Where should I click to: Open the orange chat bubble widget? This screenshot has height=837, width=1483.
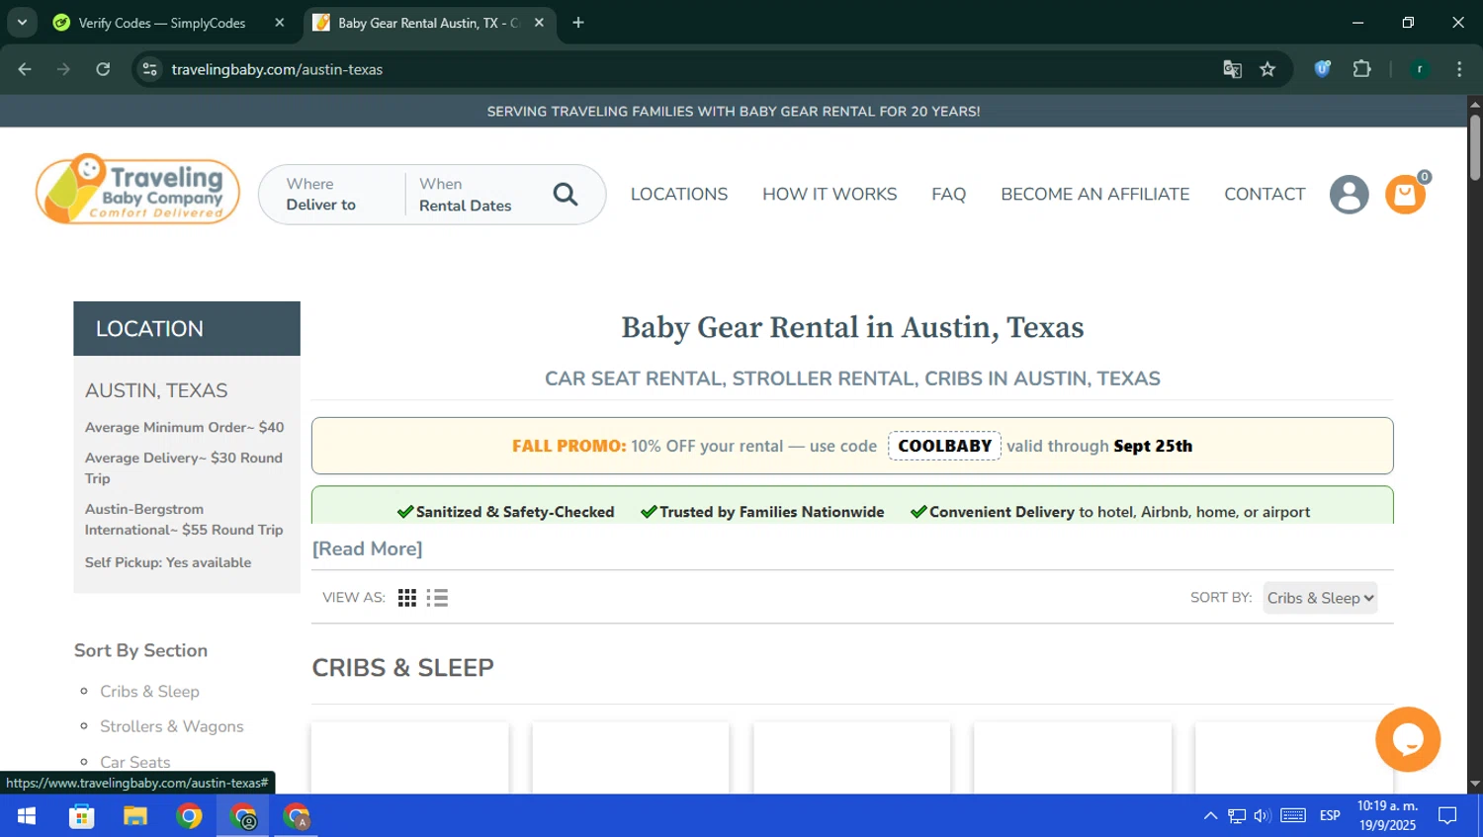point(1408,739)
